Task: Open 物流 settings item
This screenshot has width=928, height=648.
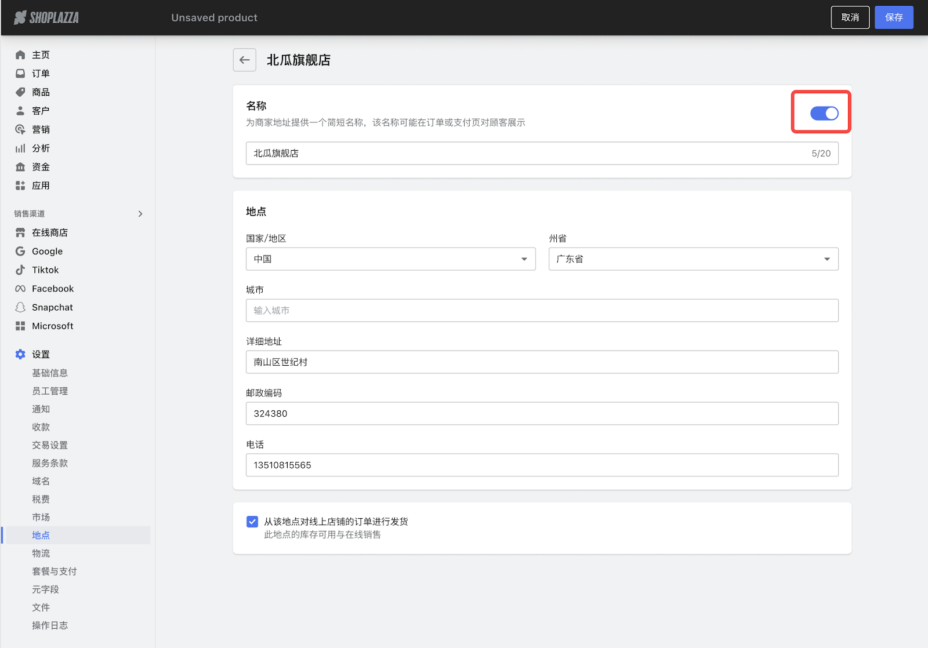Action: point(41,553)
